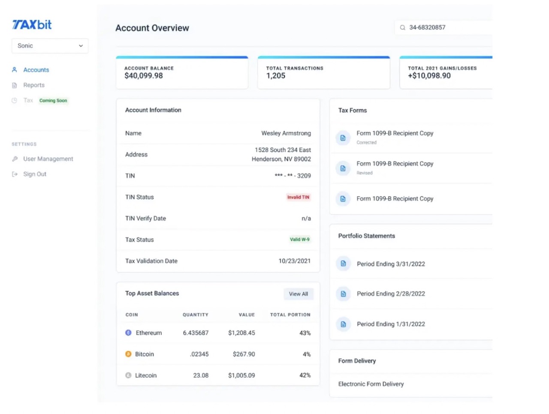549x414 pixels.
Task: Select the Accounts person icon in sidebar
Action: [x=14, y=69]
